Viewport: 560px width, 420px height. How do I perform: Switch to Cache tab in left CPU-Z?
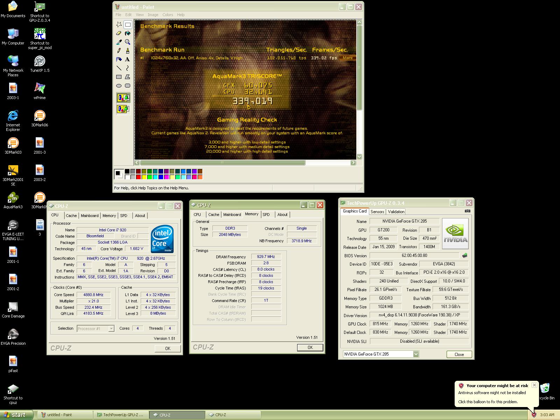tap(71, 216)
